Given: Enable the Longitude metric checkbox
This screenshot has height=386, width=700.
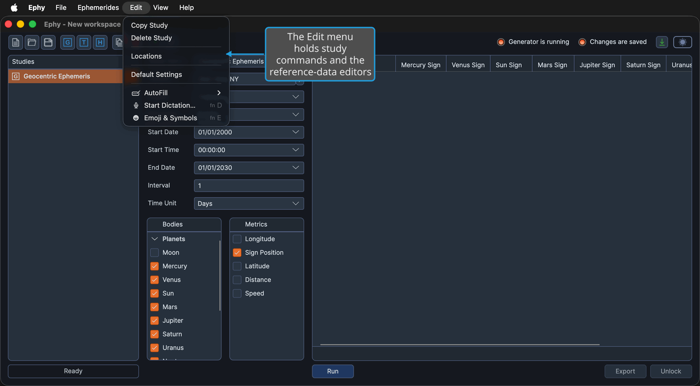Looking at the screenshot, I should [x=237, y=239].
